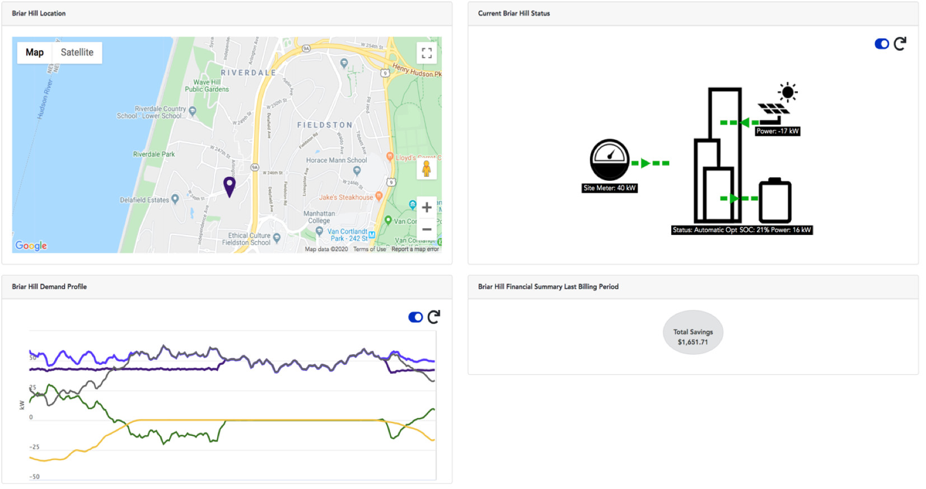Click the battery status SOC 21% label
Screen dimensions: 926x489
[x=742, y=230]
